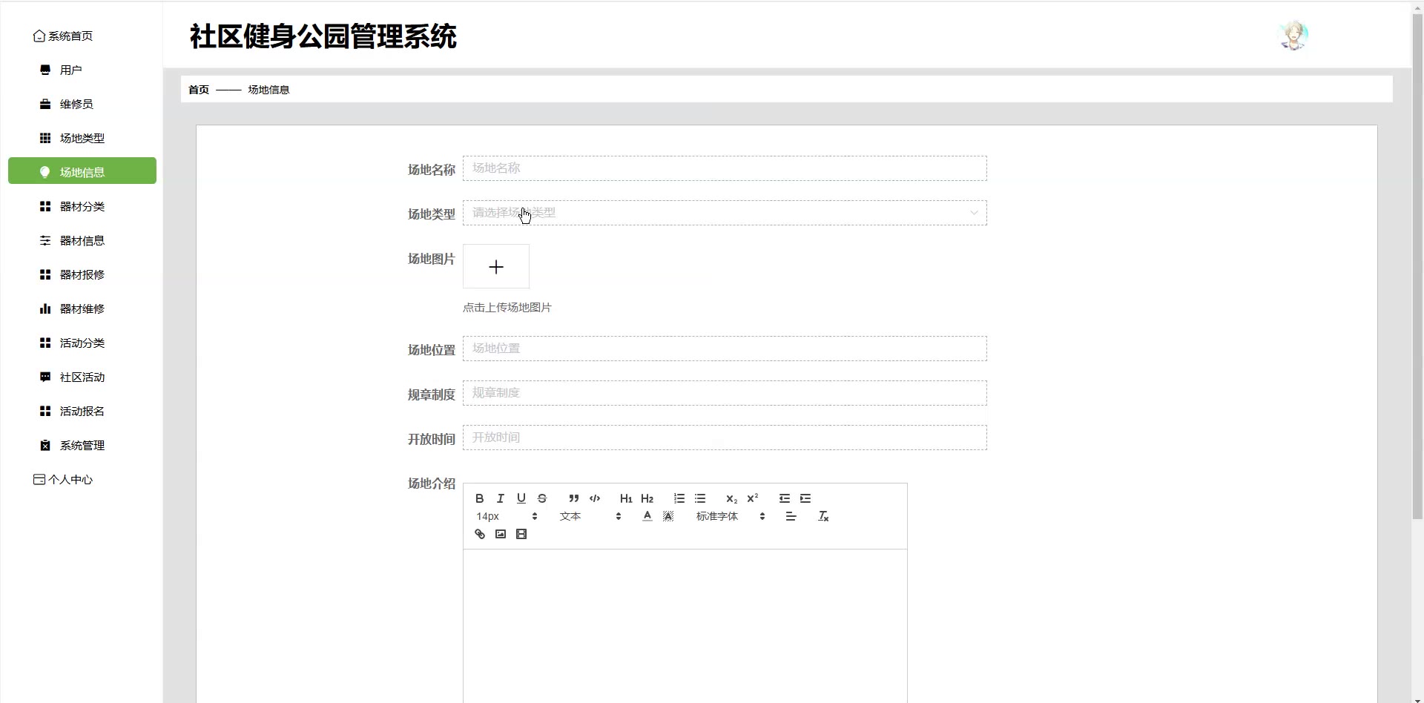The width and height of the screenshot is (1424, 703).
Task: Select the highlighted 场地信息 sidebar item
Action: click(x=82, y=171)
